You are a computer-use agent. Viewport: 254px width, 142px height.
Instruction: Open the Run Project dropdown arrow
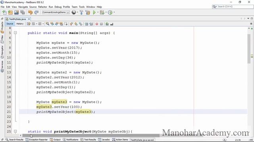(98, 12)
